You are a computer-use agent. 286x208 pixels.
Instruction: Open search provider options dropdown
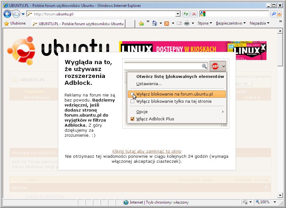pyautogui.click(x=279, y=14)
